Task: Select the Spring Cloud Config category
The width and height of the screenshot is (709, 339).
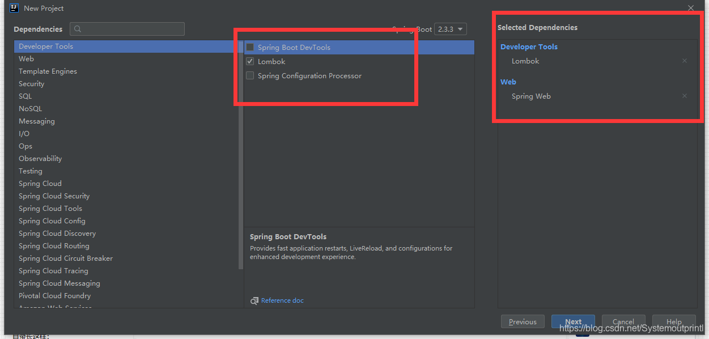Action: tap(126, 221)
